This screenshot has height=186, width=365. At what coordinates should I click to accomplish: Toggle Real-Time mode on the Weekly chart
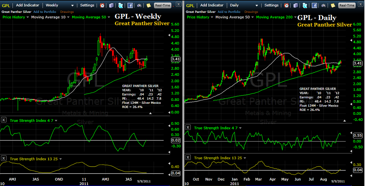point(163,5)
